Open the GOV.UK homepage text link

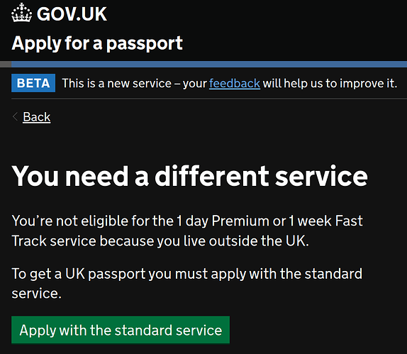pyautogui.click(x=72, y=13)
